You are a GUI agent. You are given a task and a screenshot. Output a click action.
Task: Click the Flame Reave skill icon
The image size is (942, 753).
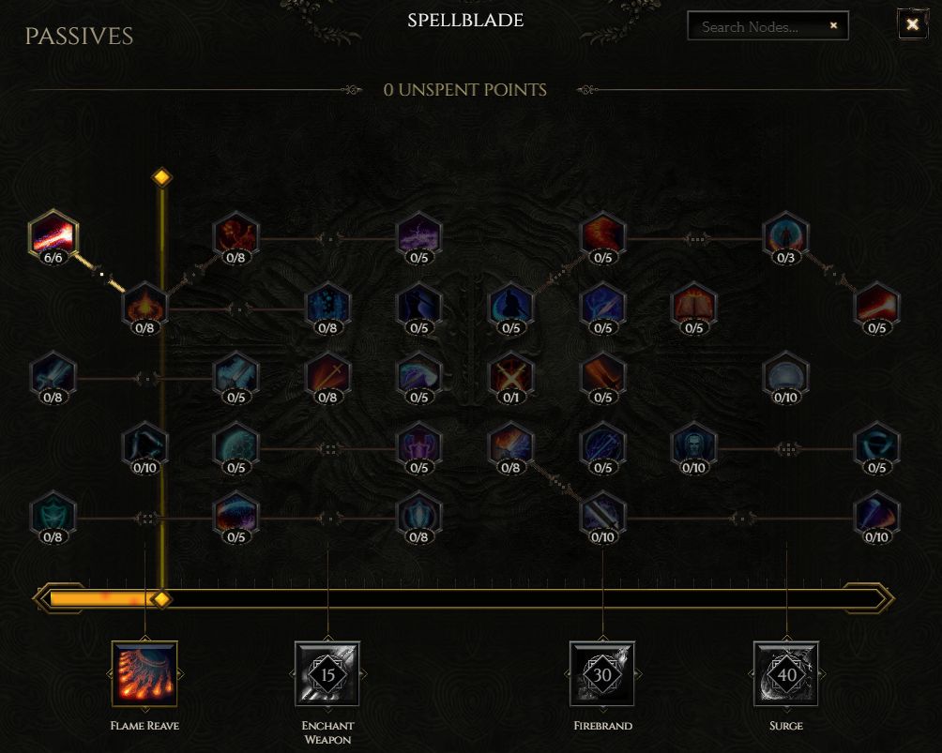pyautogui.click(x=144, y=674)
